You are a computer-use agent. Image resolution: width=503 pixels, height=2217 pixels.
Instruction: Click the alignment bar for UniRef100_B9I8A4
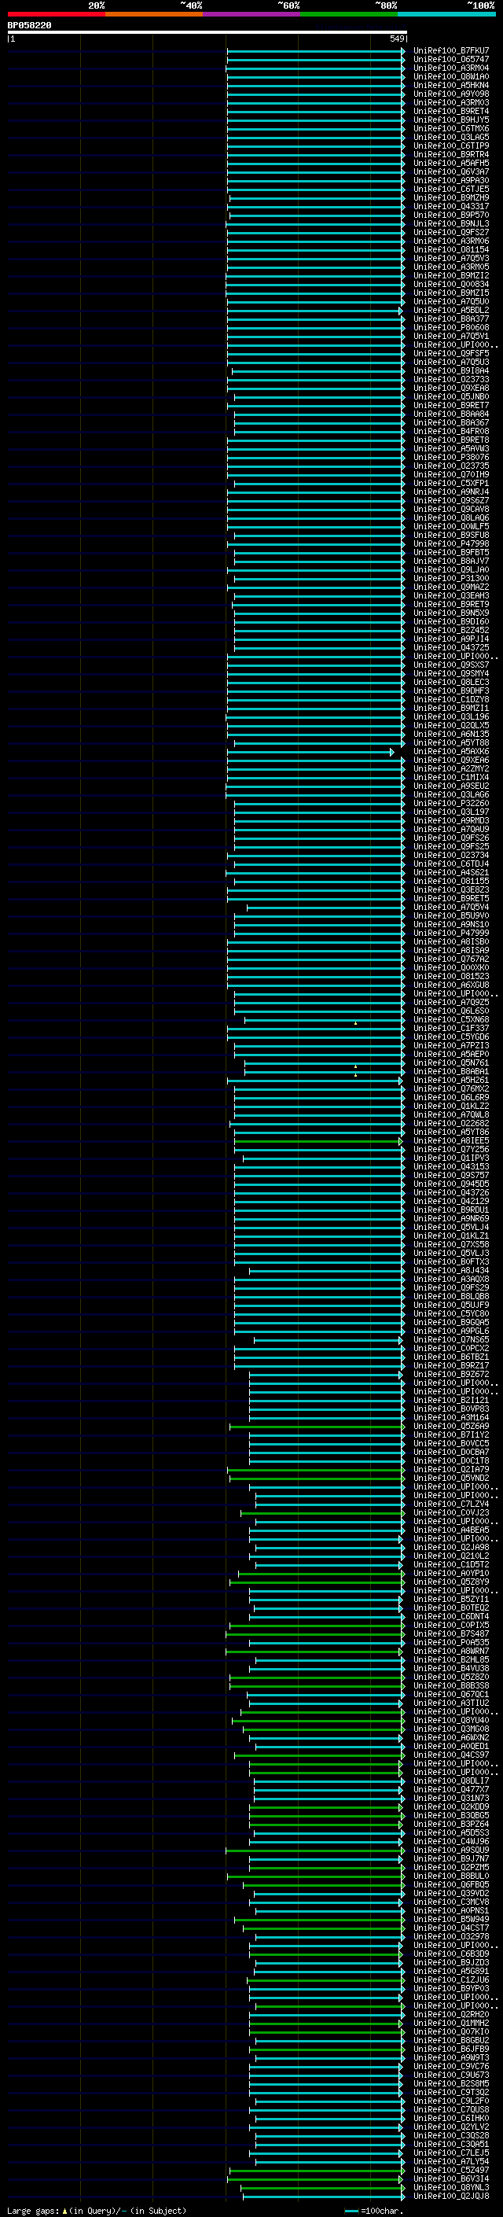tap(318, 371)
